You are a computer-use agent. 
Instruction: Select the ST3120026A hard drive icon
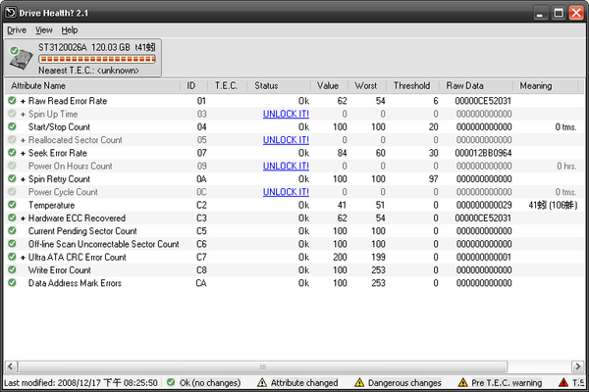(21, 59)
